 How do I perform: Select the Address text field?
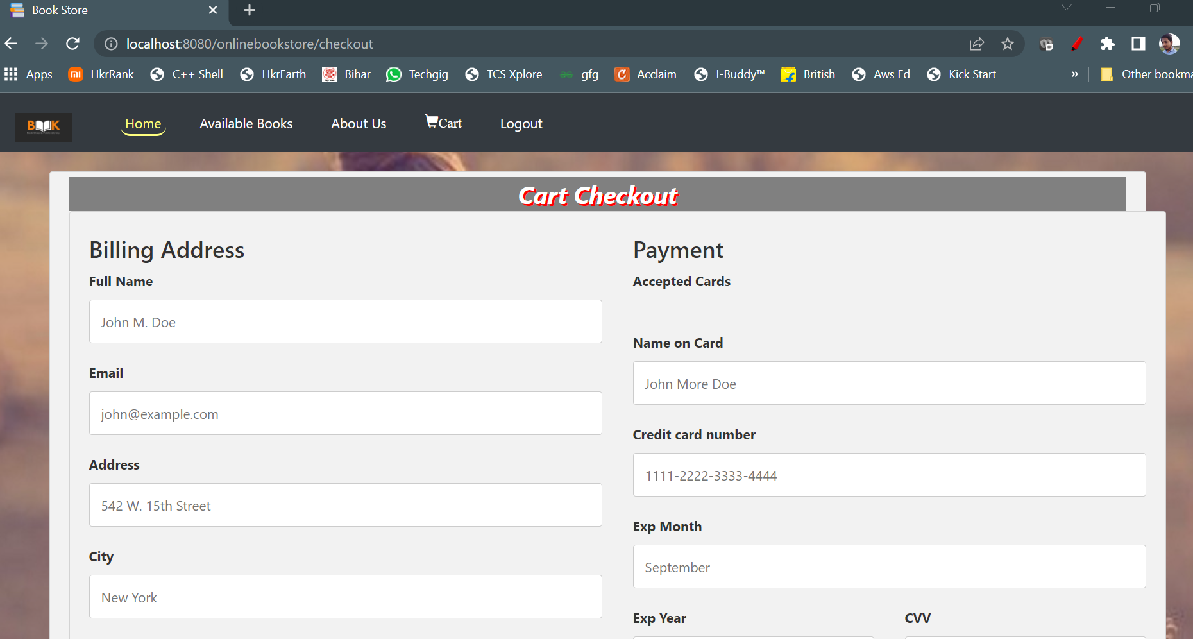[x=346, y=505]
